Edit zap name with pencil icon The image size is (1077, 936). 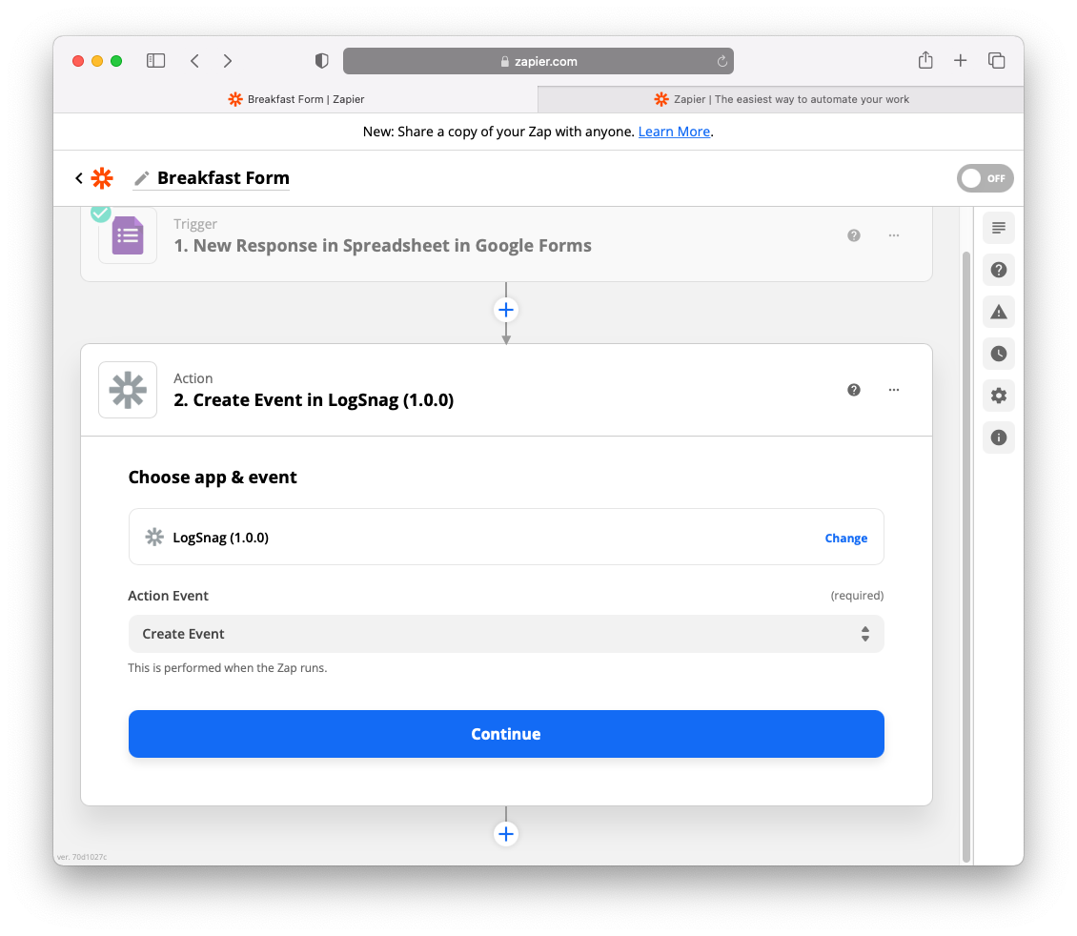tap(141, 178)
